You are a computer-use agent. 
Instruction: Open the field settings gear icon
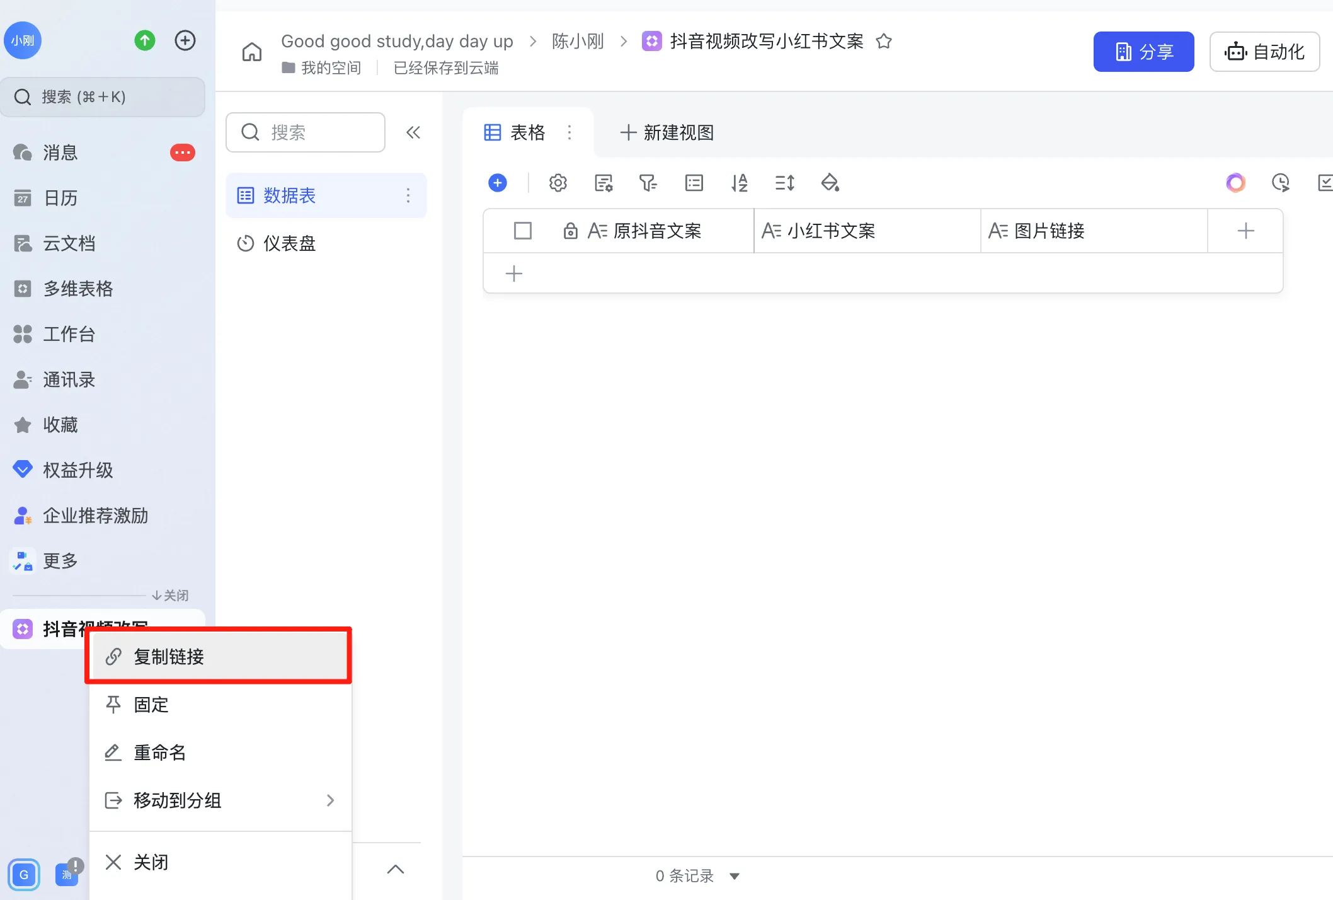tap(558, 183)
